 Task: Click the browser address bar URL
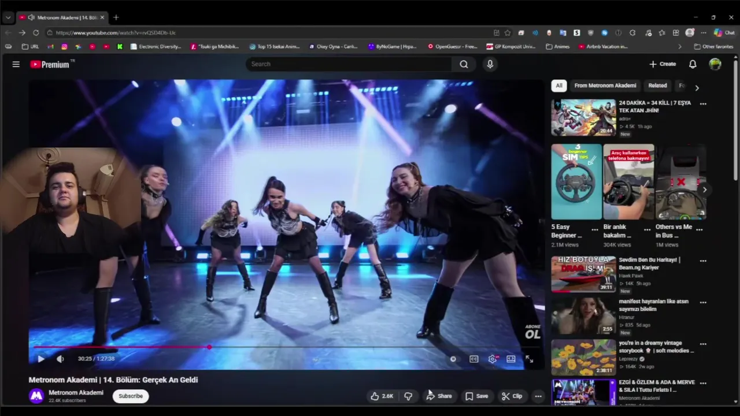click(x=116, y=33)
